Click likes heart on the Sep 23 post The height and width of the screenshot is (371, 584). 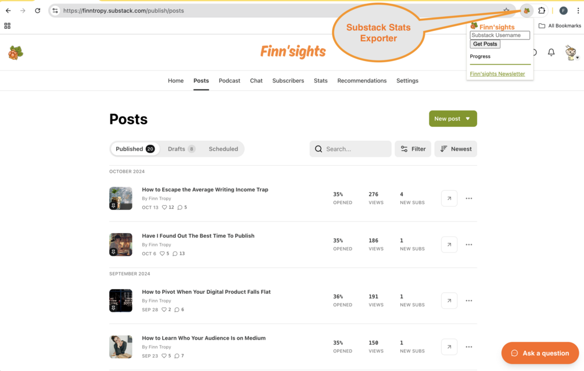164,356
